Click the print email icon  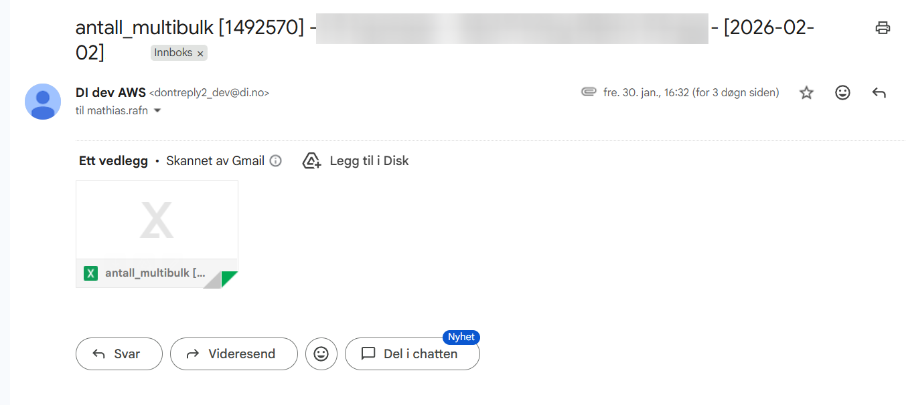(x=883, y=28)
